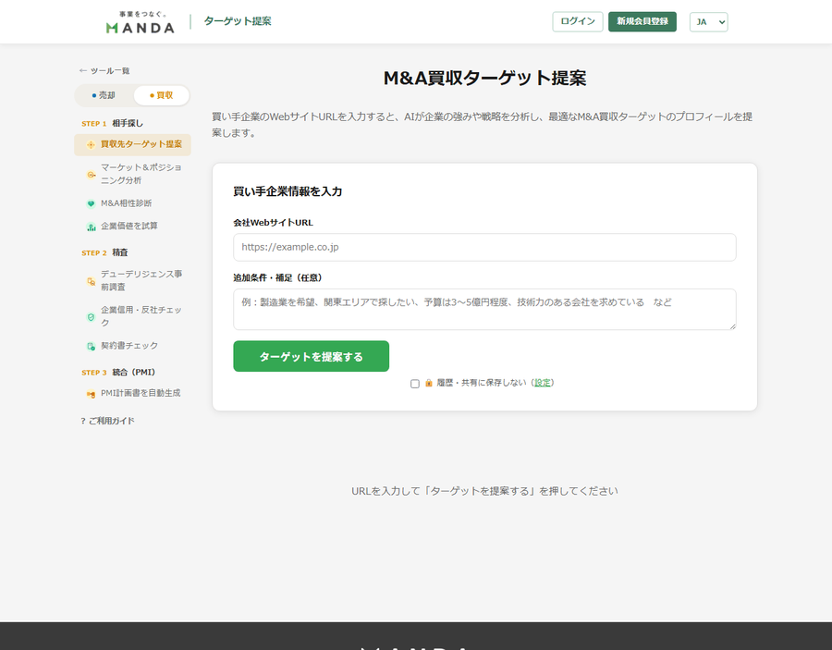The width and height of the screenshot is (832, 650).
Task: Click the 買収先ターゲット提案 sidebar icon
Action: click(91, 145)
